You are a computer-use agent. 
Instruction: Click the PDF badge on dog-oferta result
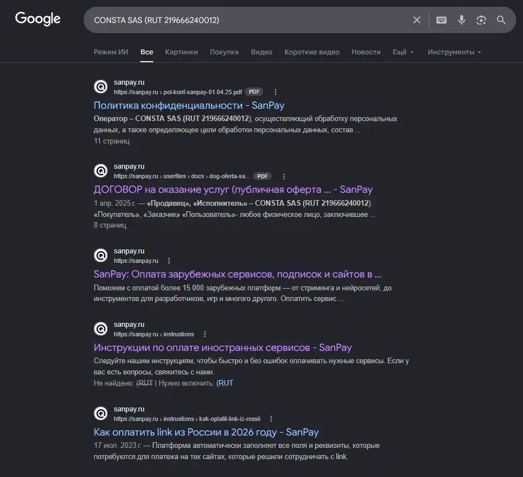click(x=262, y=176)
